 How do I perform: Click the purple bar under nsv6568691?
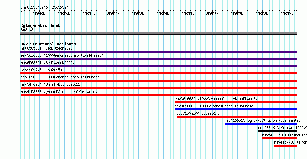(x=159, y=66)
